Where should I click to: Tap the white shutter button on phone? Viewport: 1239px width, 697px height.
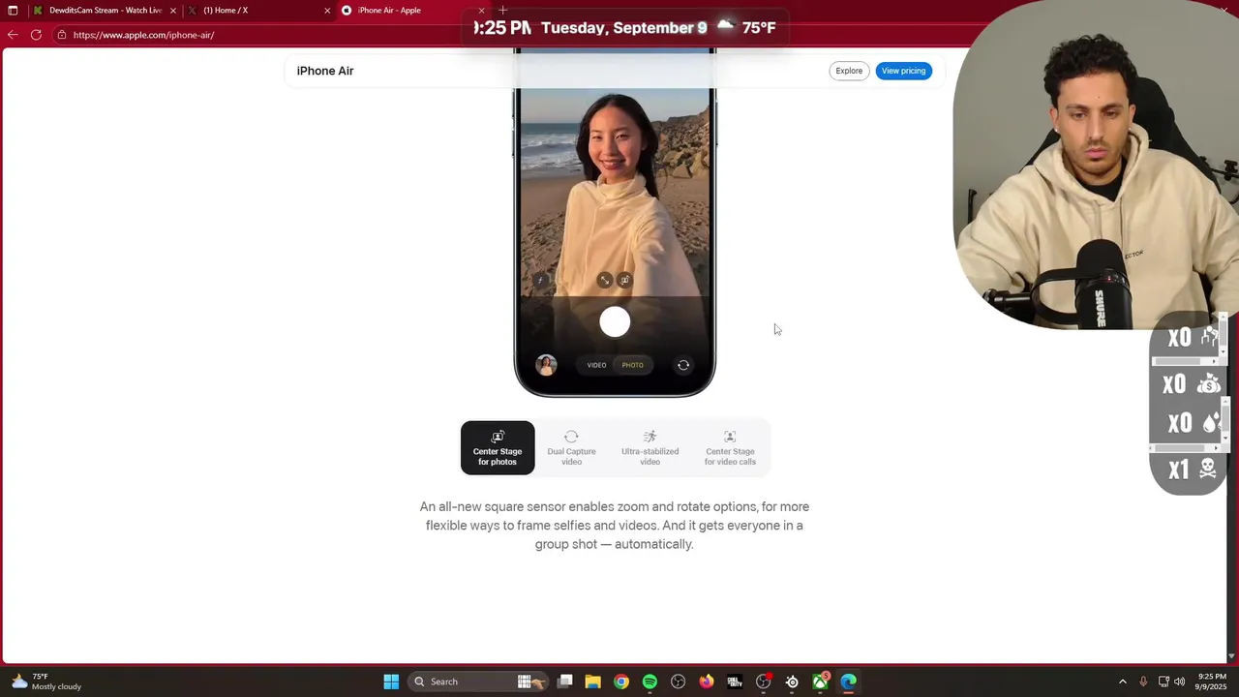[615, 322]
